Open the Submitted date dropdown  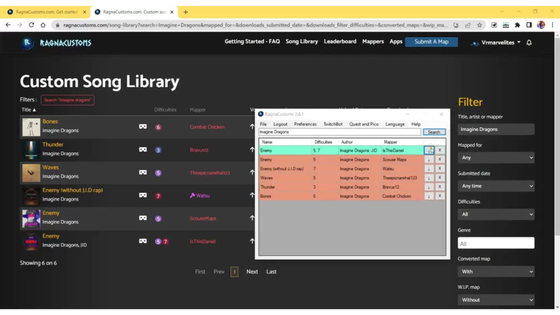tap(496, 186)
